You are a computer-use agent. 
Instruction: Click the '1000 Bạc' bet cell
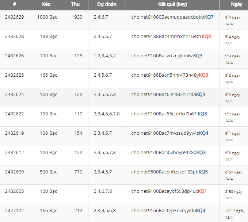coord(47,17)
